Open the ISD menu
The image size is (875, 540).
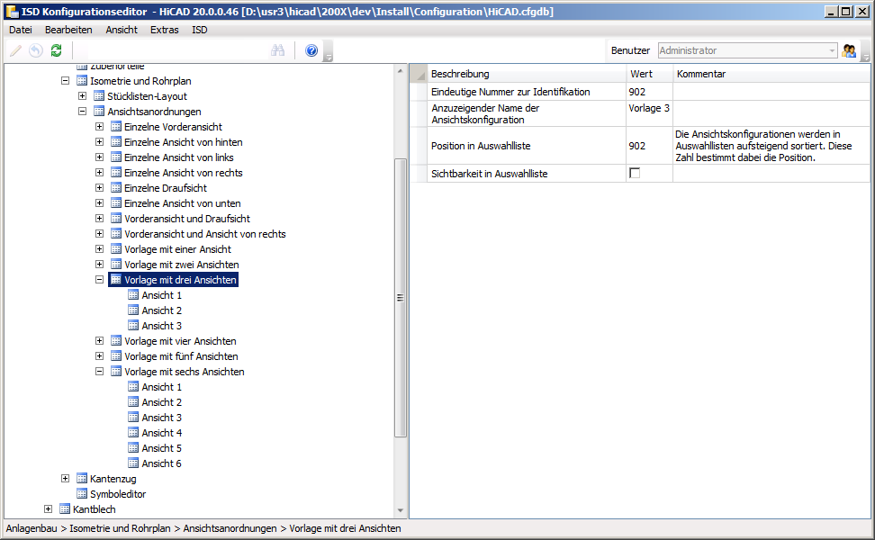pyautogui.click(x=200, y=30)
